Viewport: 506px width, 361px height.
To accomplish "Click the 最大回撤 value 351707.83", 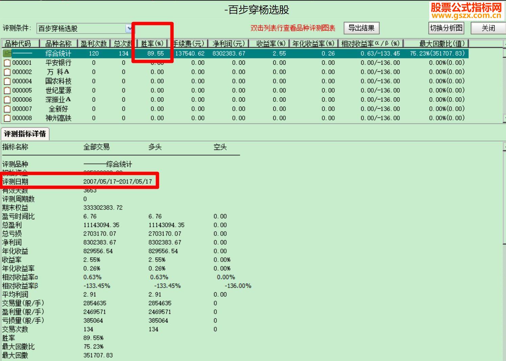I will coord(98,355).
